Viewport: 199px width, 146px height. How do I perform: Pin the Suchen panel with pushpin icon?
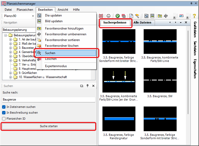click(88, 86)
